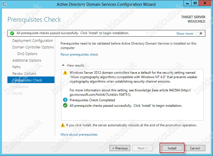Maximize the wizard window
Image resolution: width=213 pixels, height=156 pixels.
coord(195,3)
